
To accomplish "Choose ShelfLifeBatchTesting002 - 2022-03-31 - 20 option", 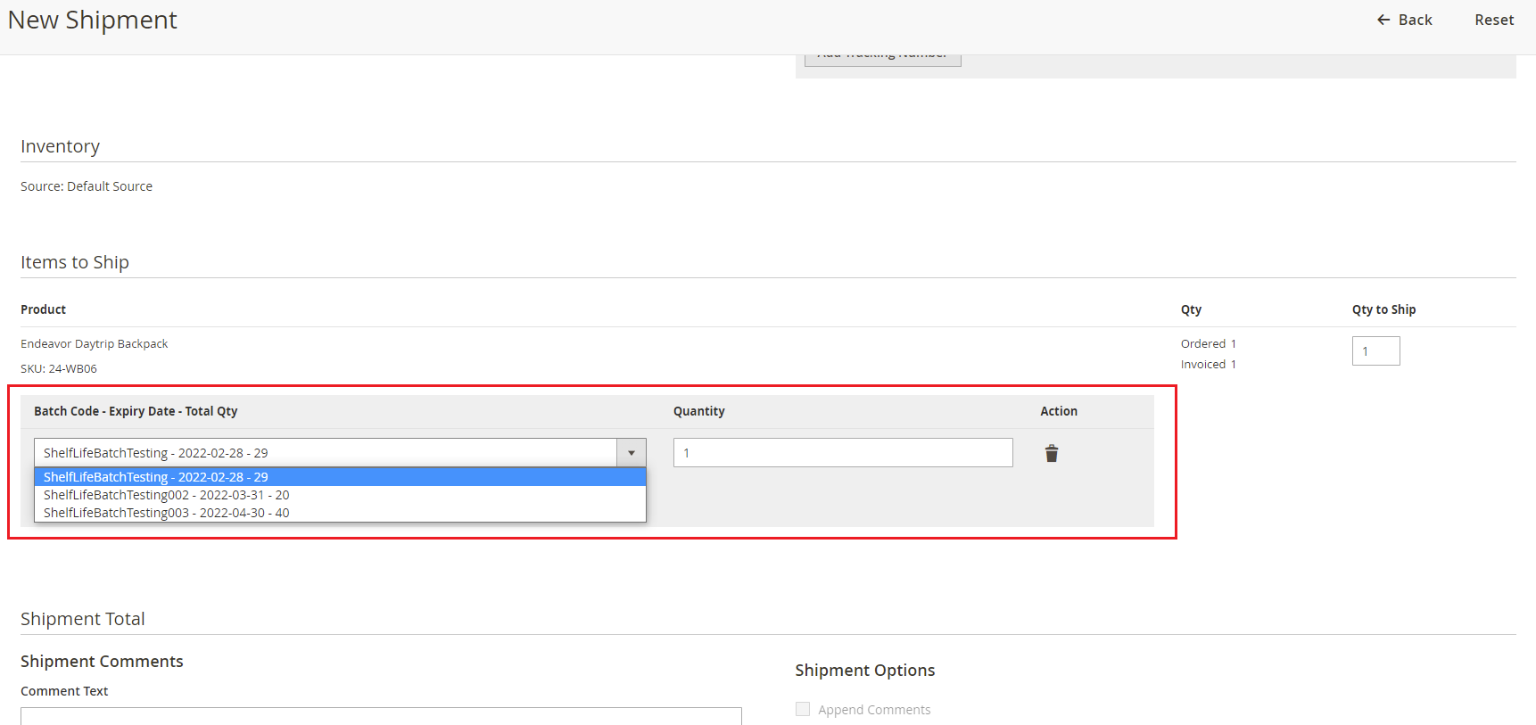I will [167, 495].
